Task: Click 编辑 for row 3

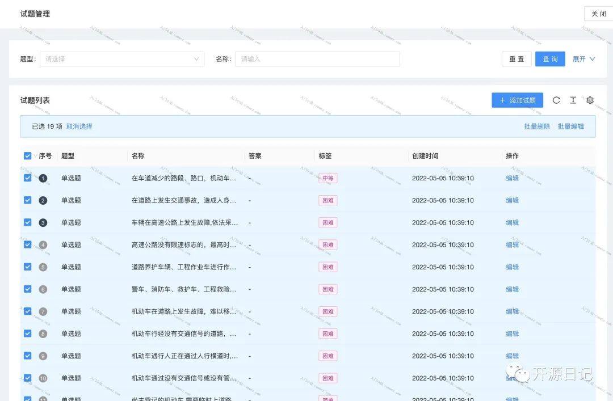Action: (x=512, y=223)
